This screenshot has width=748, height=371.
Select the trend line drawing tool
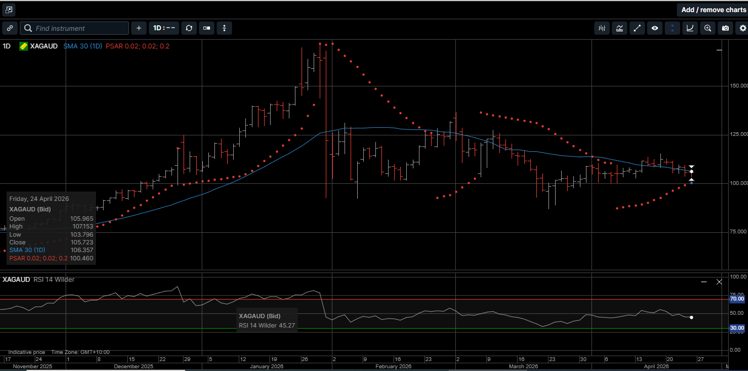coord(637,28)
